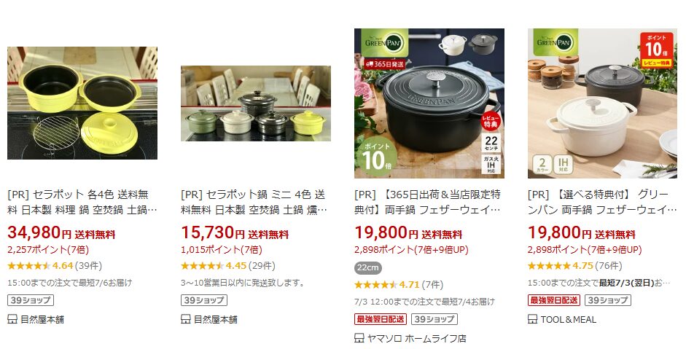
Task: Open the 4.75 star rating with 76 reviews
Action: click(x=575, y=265)
